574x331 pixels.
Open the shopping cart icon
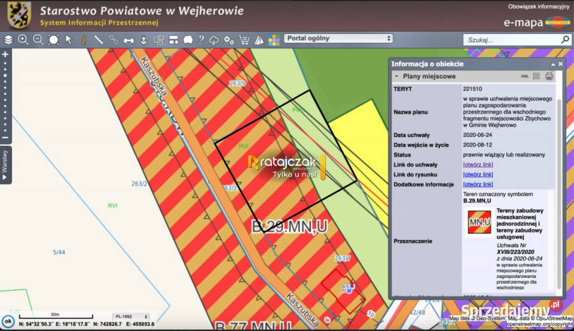click(x=244, y=39)
